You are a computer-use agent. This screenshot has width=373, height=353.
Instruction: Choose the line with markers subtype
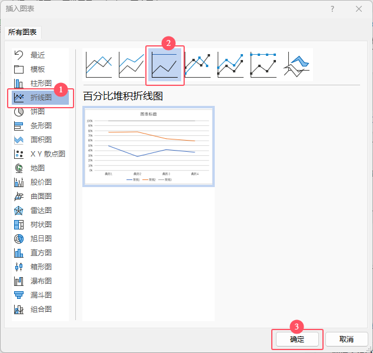198,65
